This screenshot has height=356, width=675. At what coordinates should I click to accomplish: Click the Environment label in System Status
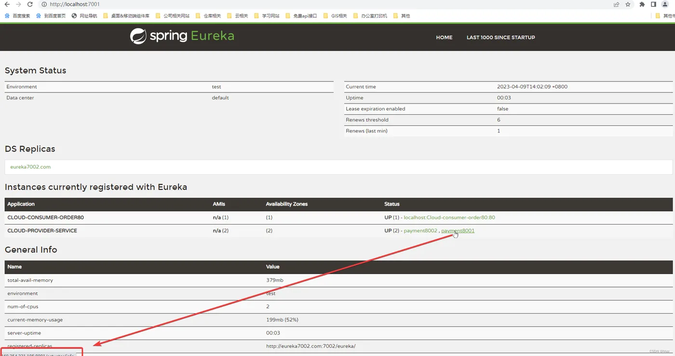(x=22, y=87)
